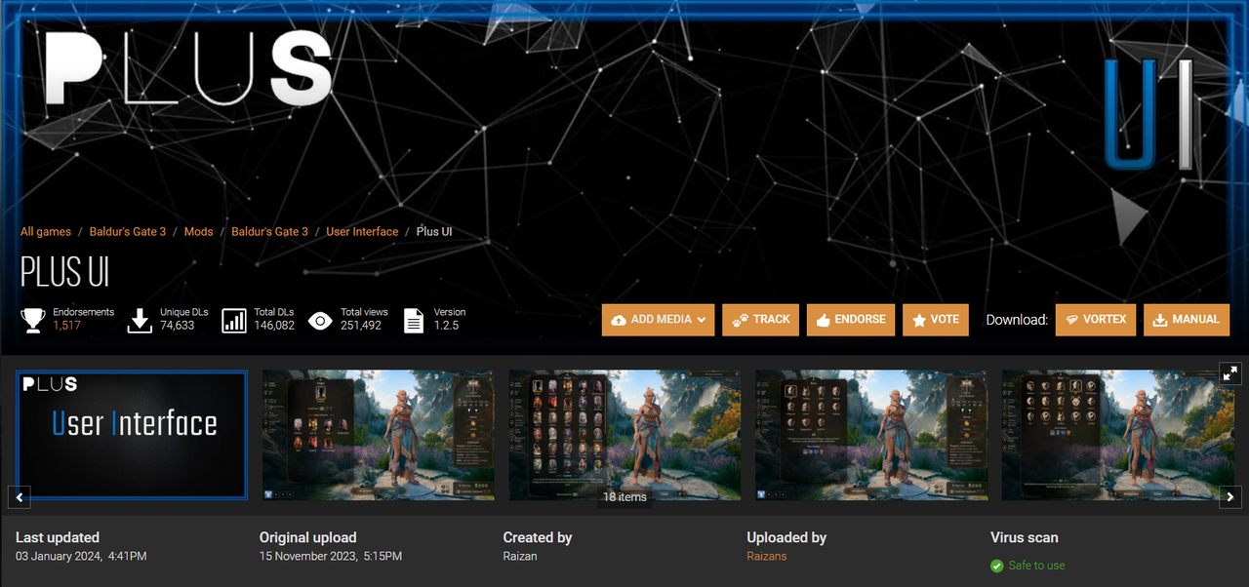
Task: Open Mods breadcrumb link
Action: (198, 232)
